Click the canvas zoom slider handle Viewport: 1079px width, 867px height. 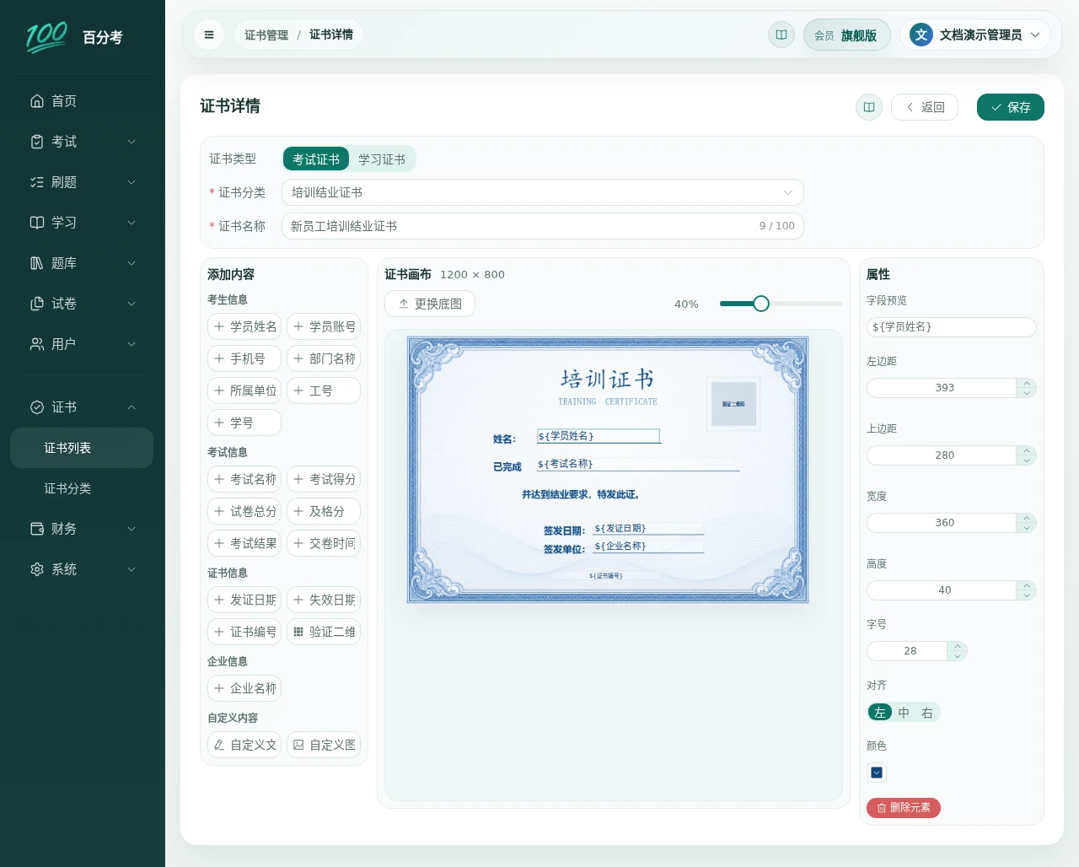coord(761,304)
